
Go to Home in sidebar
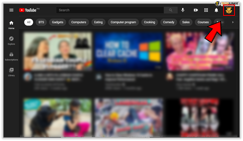coord(11,25)
